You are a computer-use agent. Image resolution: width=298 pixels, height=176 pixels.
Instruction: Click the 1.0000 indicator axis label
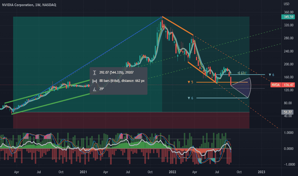point(289,132)
